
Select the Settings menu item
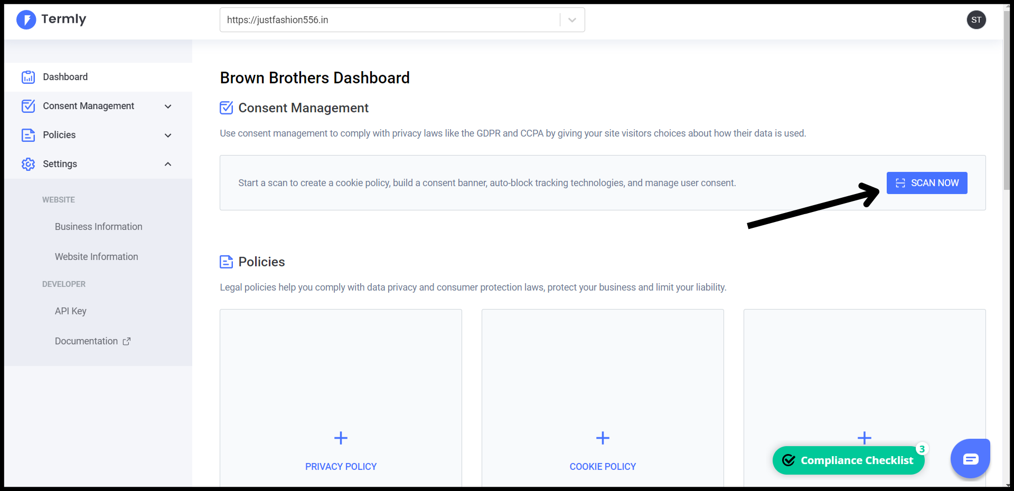pos(98,164)
